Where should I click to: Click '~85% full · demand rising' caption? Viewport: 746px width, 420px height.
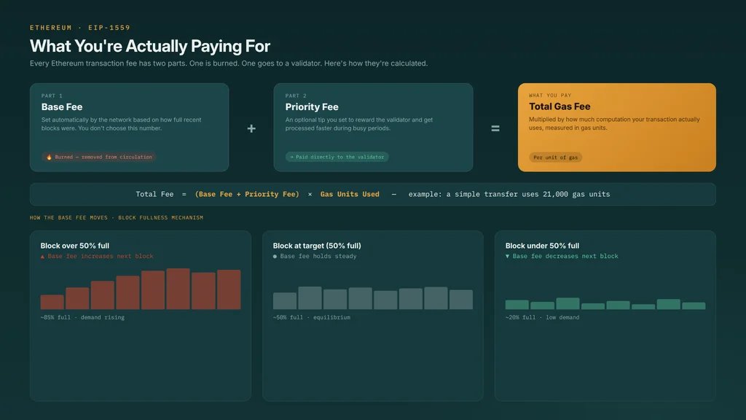tap(82, 317)
